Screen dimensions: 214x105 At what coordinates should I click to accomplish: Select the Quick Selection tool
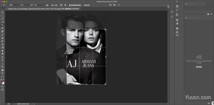(x=2, y=22)
